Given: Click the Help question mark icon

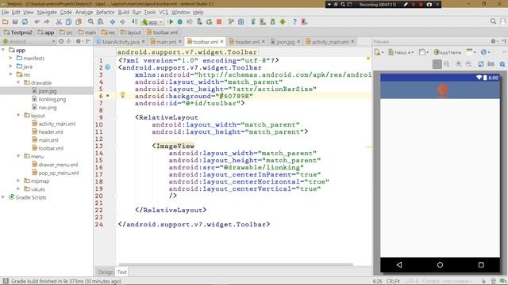Looking at the screenshot, I should pos(294,22).
